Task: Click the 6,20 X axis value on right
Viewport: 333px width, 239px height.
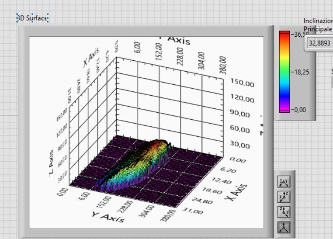Action: 228,170
